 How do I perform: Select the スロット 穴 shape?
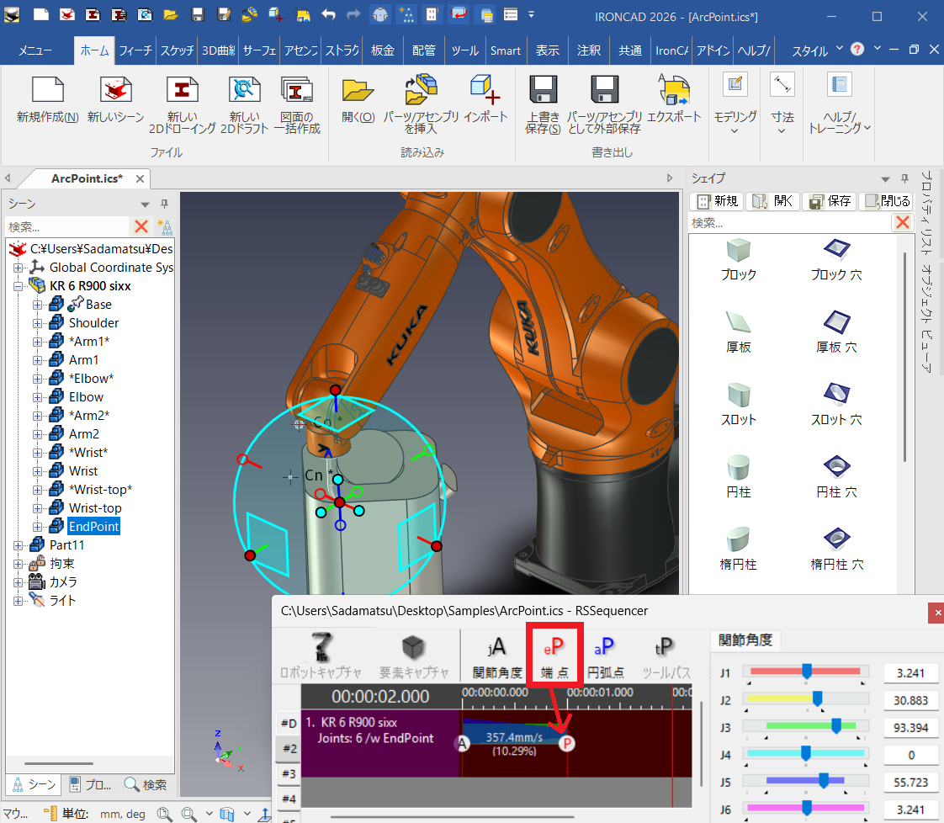(836, 404)
